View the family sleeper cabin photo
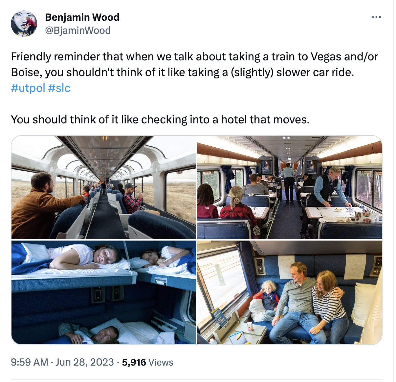This screenshot has width=396, height=382. tap(290, 292)
